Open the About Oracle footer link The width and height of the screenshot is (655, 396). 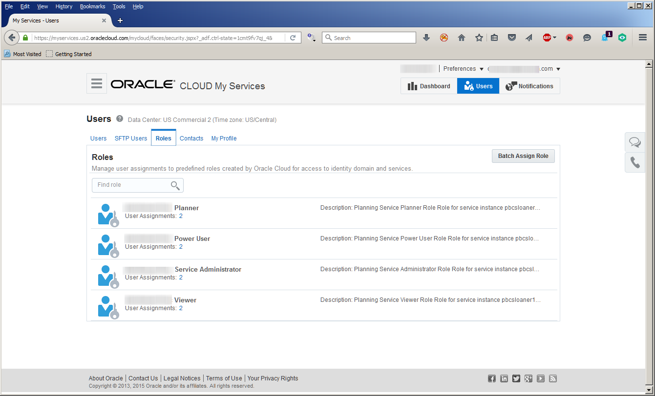coord(106,378)
